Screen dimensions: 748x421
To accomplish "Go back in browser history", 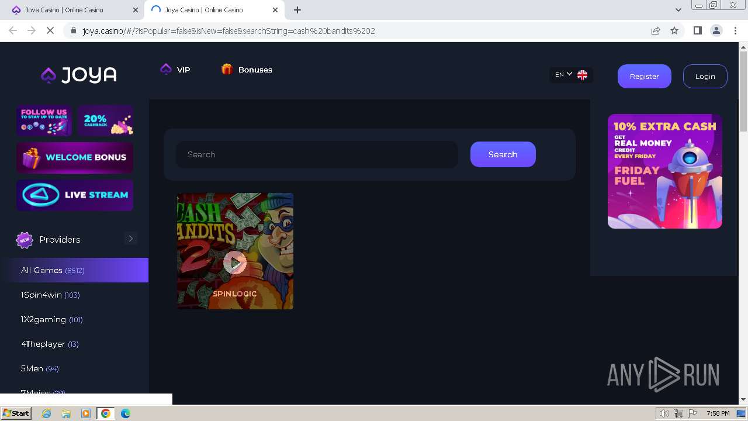I will (13, 30).
